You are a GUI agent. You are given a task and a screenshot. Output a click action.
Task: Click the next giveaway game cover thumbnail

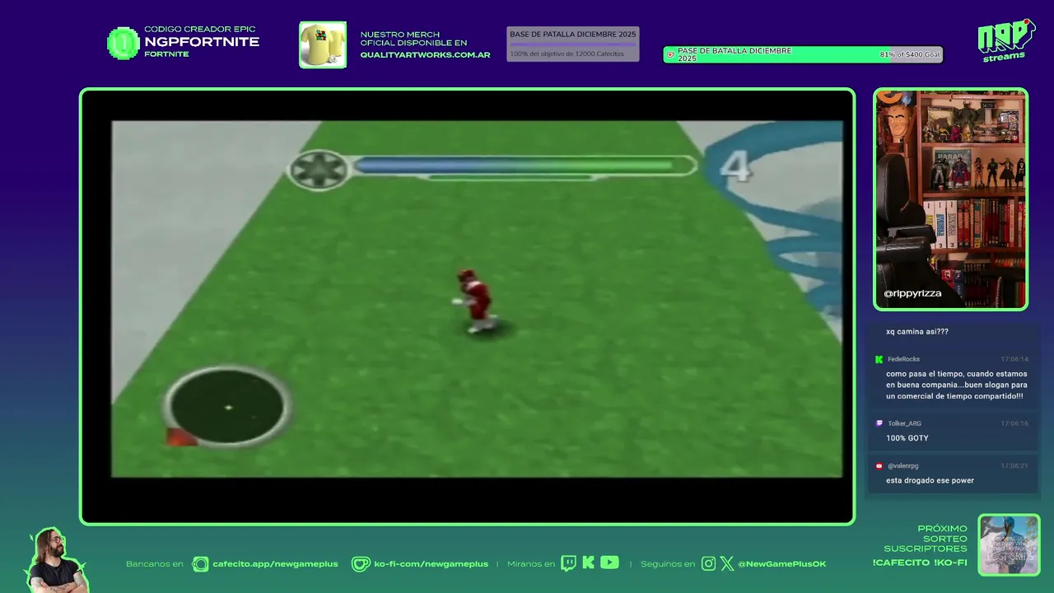click(x=1009, y=545)
